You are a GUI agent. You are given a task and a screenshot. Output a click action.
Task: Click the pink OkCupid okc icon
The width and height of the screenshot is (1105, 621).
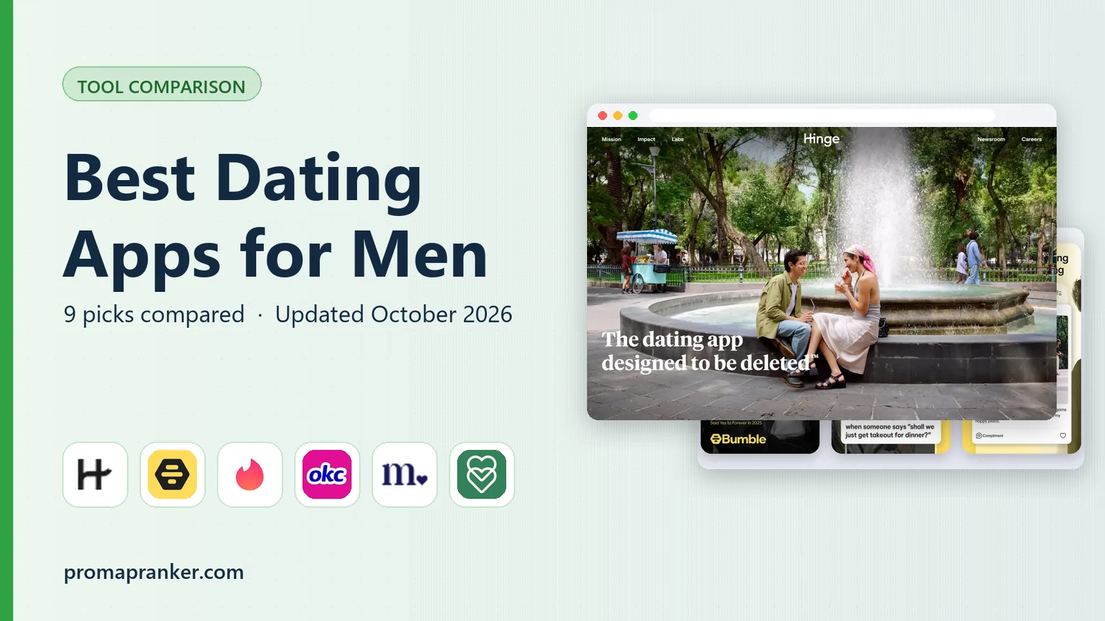coord(327,475)
